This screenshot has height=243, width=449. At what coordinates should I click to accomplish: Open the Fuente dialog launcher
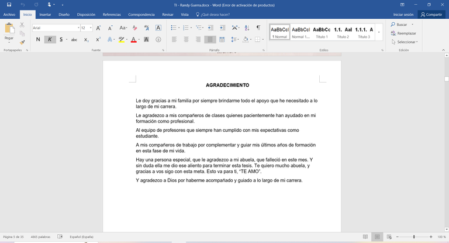[x=163, y=50]
